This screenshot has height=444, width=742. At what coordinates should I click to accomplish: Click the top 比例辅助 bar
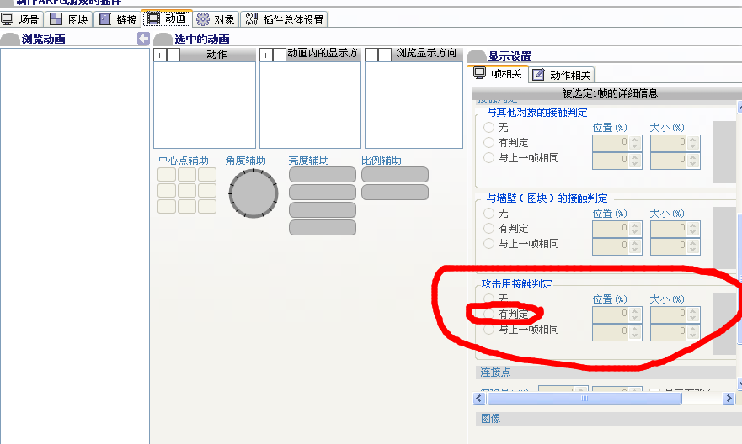click(x=395, y=174)
